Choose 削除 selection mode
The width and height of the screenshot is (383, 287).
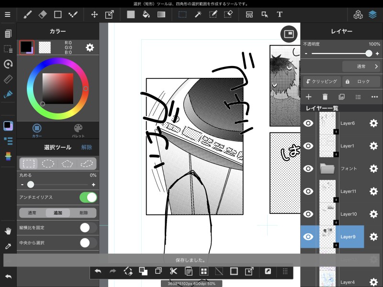(83, 213)
